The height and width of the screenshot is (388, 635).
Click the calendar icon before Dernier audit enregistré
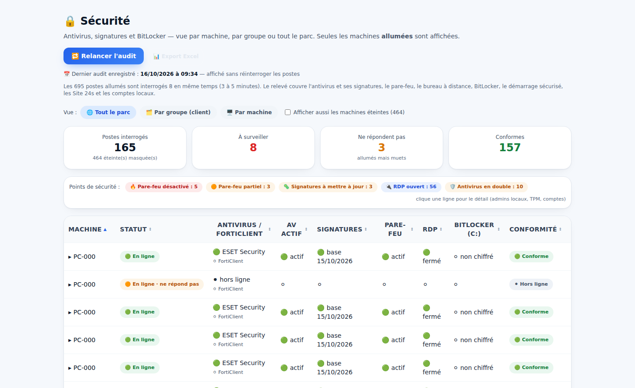[x=67, y=74]
